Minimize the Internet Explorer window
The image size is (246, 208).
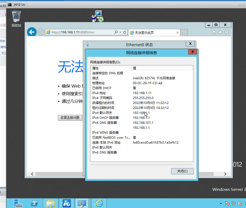[x=209, y=25]
